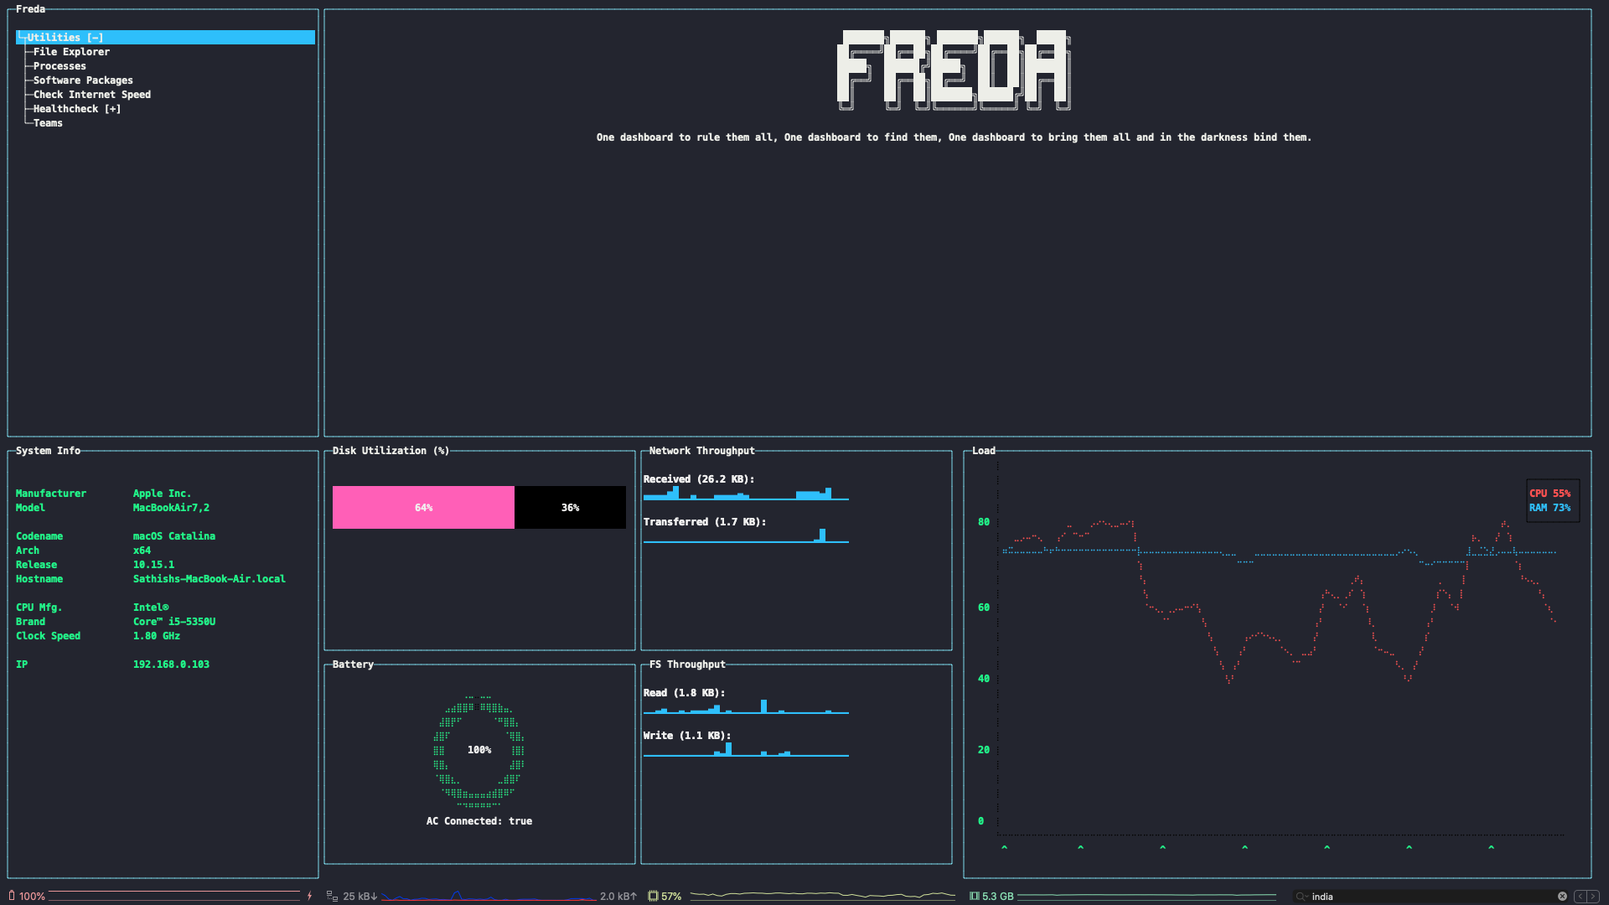This screenshot has height=905, width=1609.
Task: Select the Teams tree item
Action: click(x=48, y=123)
